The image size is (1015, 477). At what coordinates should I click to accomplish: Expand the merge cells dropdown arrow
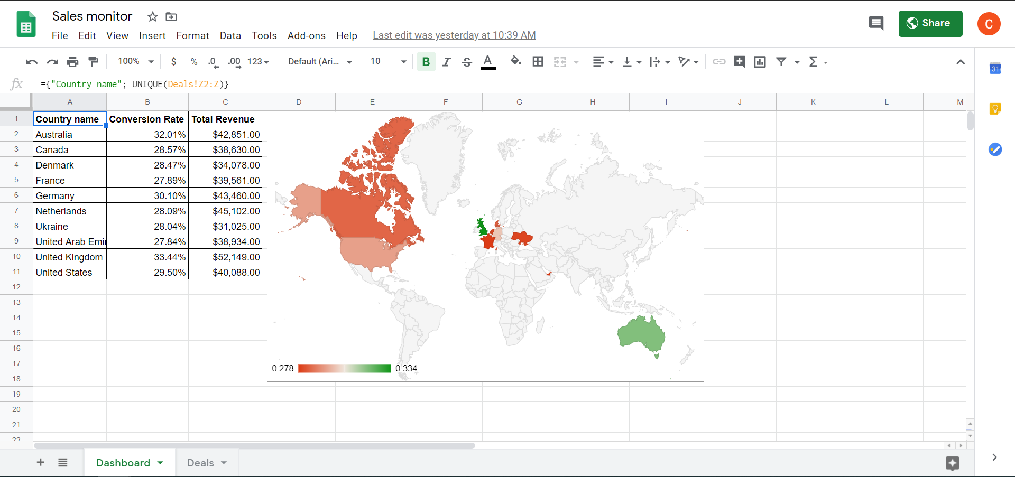coord(576,62)
